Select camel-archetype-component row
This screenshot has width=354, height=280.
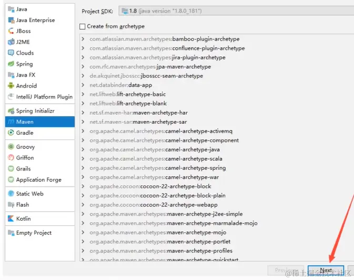pyautogui.click(x=164, y=140)
